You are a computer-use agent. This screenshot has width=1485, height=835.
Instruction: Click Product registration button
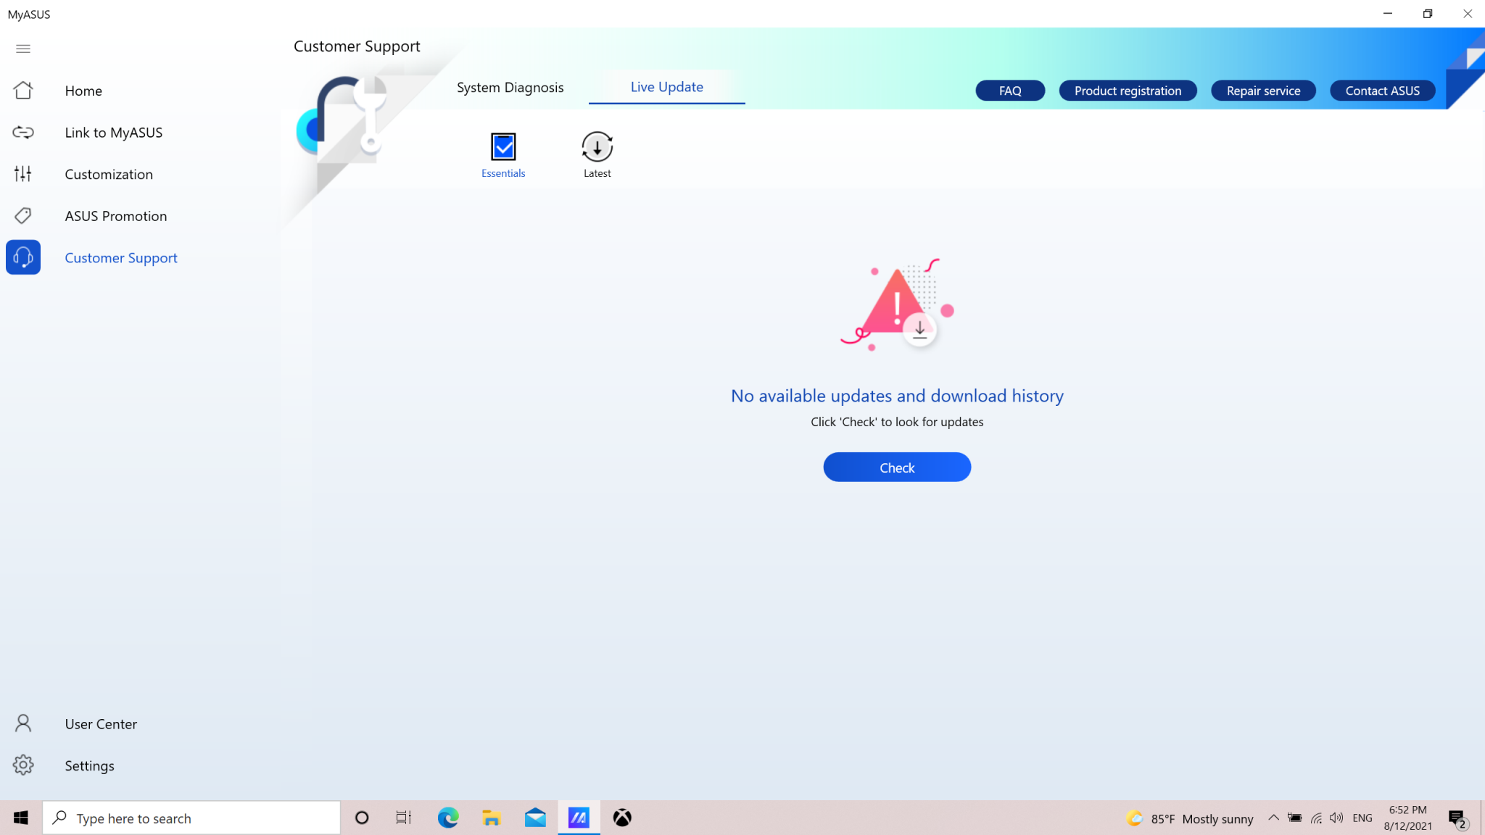(1128, 91)
